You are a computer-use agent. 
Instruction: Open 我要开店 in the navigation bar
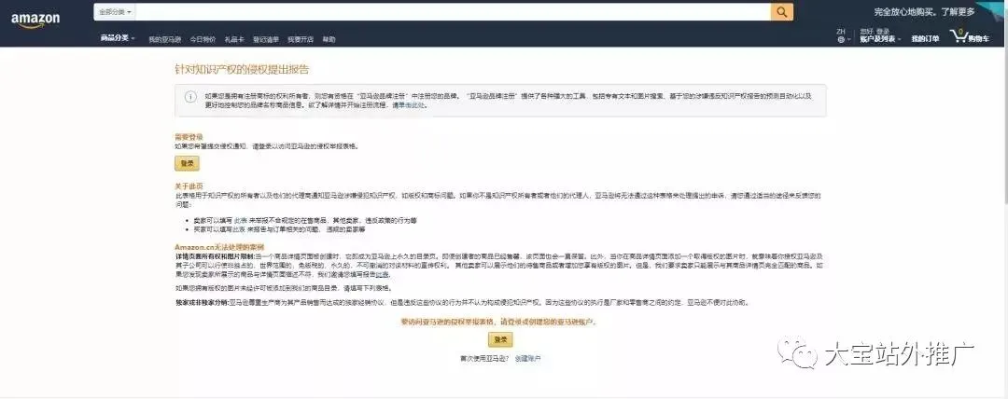[x=301, y=39]
